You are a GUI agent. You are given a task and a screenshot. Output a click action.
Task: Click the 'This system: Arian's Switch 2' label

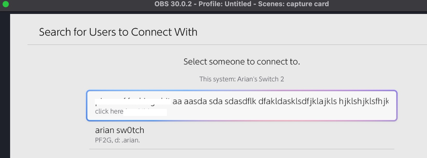pos(241,79)
